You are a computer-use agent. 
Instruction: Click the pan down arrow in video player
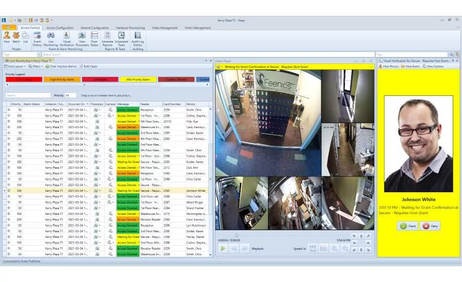point(361,250)
